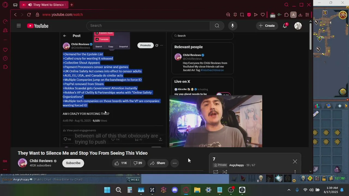Open Opera easy setup sliders
Image resolution: width=349 pixels, height=196 pixels.
[307, 15]
